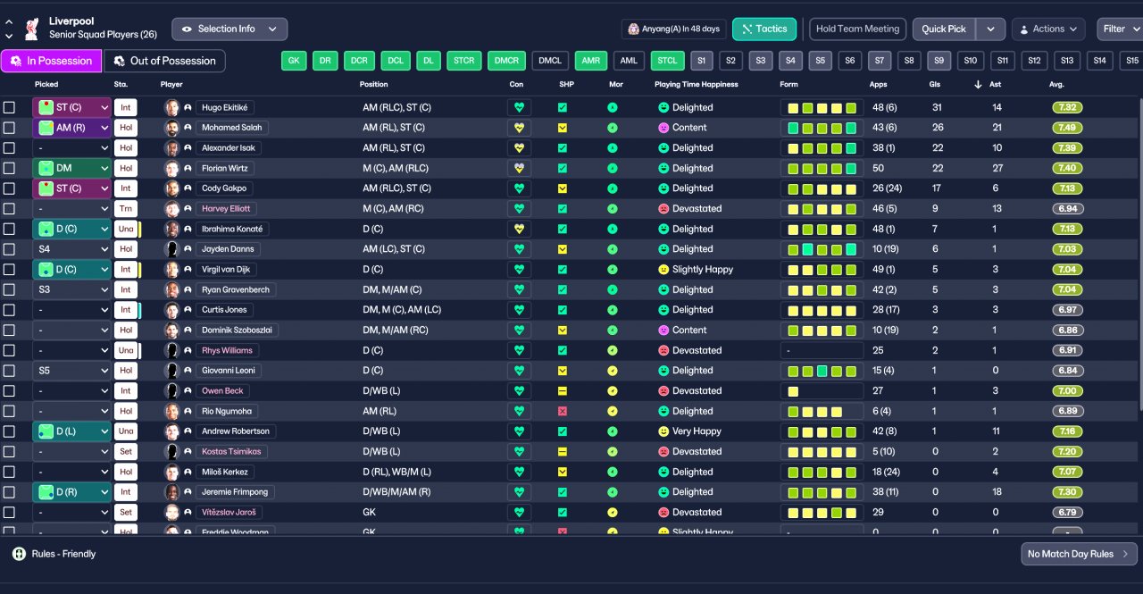Open the Tactics button

click(764, 29)
